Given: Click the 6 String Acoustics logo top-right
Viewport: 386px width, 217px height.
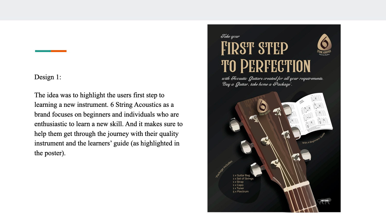Looking at the screenshot, I should coord(324,45).
